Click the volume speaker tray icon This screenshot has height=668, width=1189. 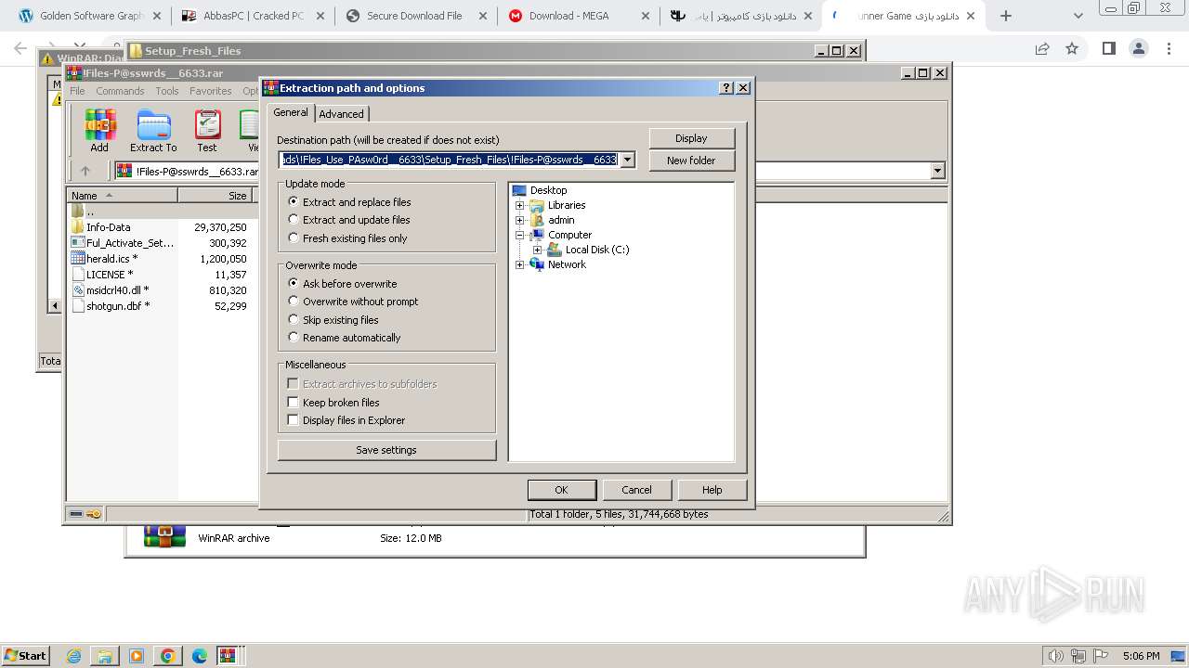point(1055,656)
